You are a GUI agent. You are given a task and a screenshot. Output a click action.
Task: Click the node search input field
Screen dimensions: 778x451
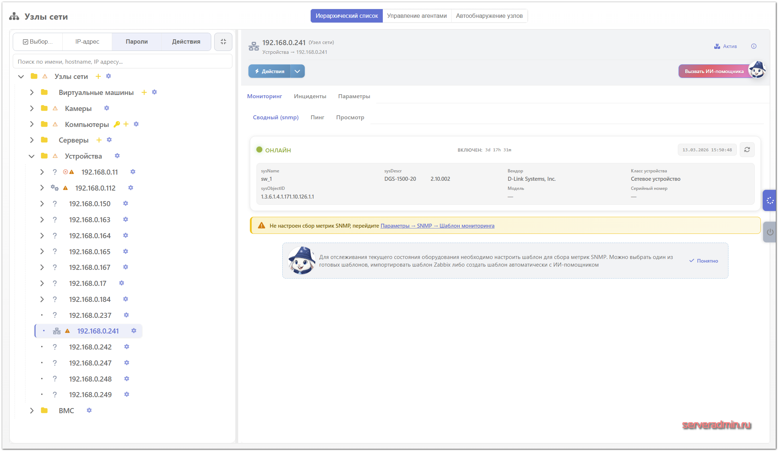point(122,62)
